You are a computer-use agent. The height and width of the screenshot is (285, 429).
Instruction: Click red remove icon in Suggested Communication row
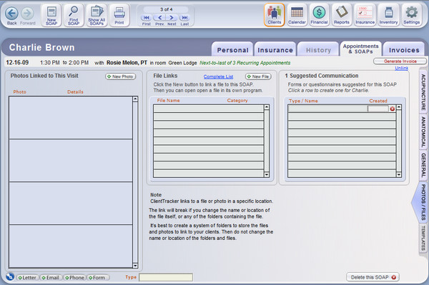pos(393,109)
